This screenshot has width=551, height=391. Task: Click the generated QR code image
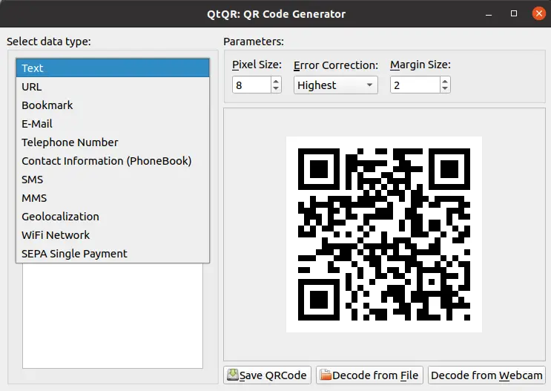pyautogui.click(x=384, y=234)
